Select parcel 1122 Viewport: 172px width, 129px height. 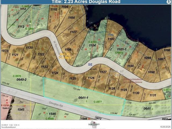pyautogui.click(x=41, y=54)
